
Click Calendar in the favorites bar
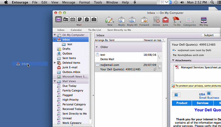tap(76, 30)
